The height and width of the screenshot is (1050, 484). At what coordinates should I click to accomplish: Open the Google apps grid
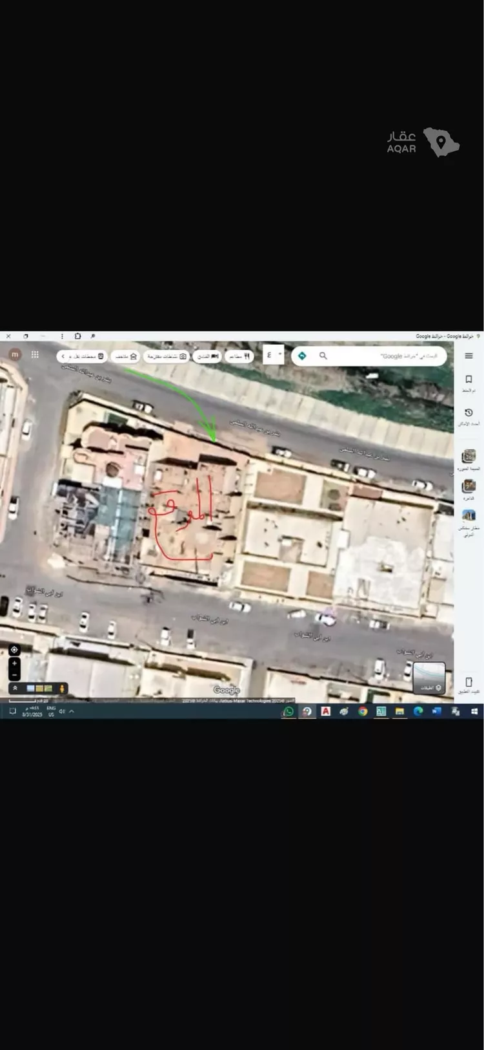(35, 354)
